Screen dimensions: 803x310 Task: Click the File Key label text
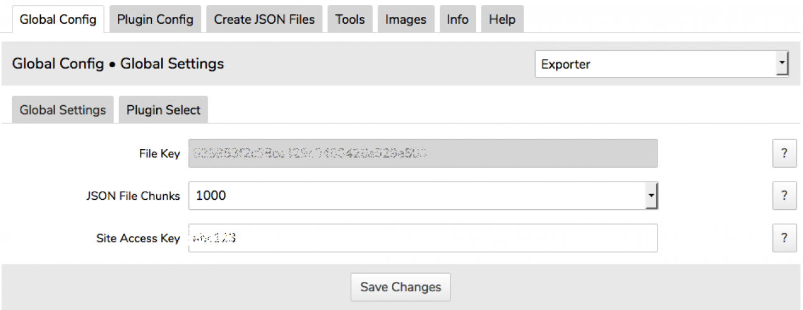point(159,154)
